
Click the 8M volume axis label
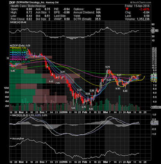[7, 92]
